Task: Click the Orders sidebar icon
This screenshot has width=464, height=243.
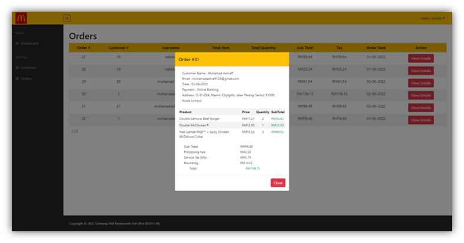Action: (17, 78)
